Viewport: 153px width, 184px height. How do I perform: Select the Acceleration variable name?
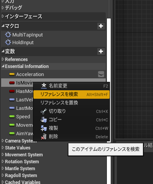tap(30, 75)
